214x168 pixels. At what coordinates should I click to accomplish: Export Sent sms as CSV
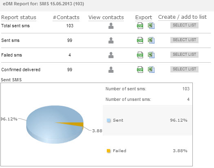[140, 40]
